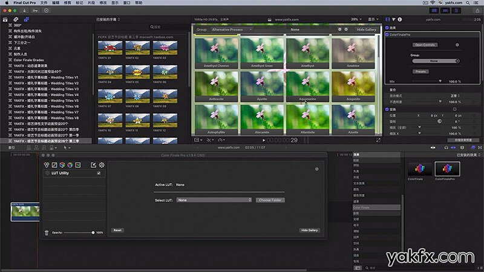Open the 已安装的字幕 titles filter dropdown
This screenshot has width=484, height=272.
coord(108,19)
